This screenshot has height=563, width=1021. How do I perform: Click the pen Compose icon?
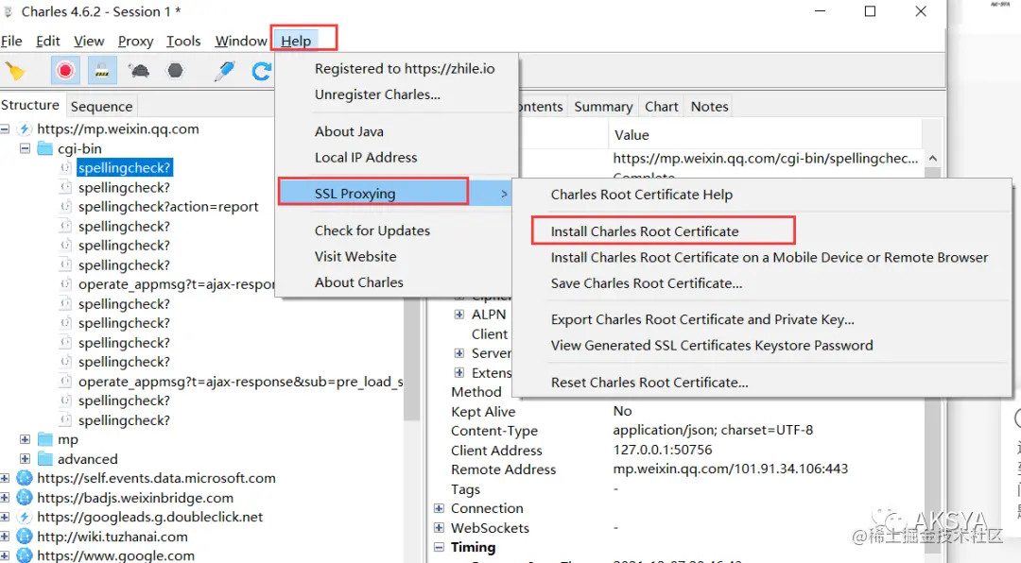(225, 70)
